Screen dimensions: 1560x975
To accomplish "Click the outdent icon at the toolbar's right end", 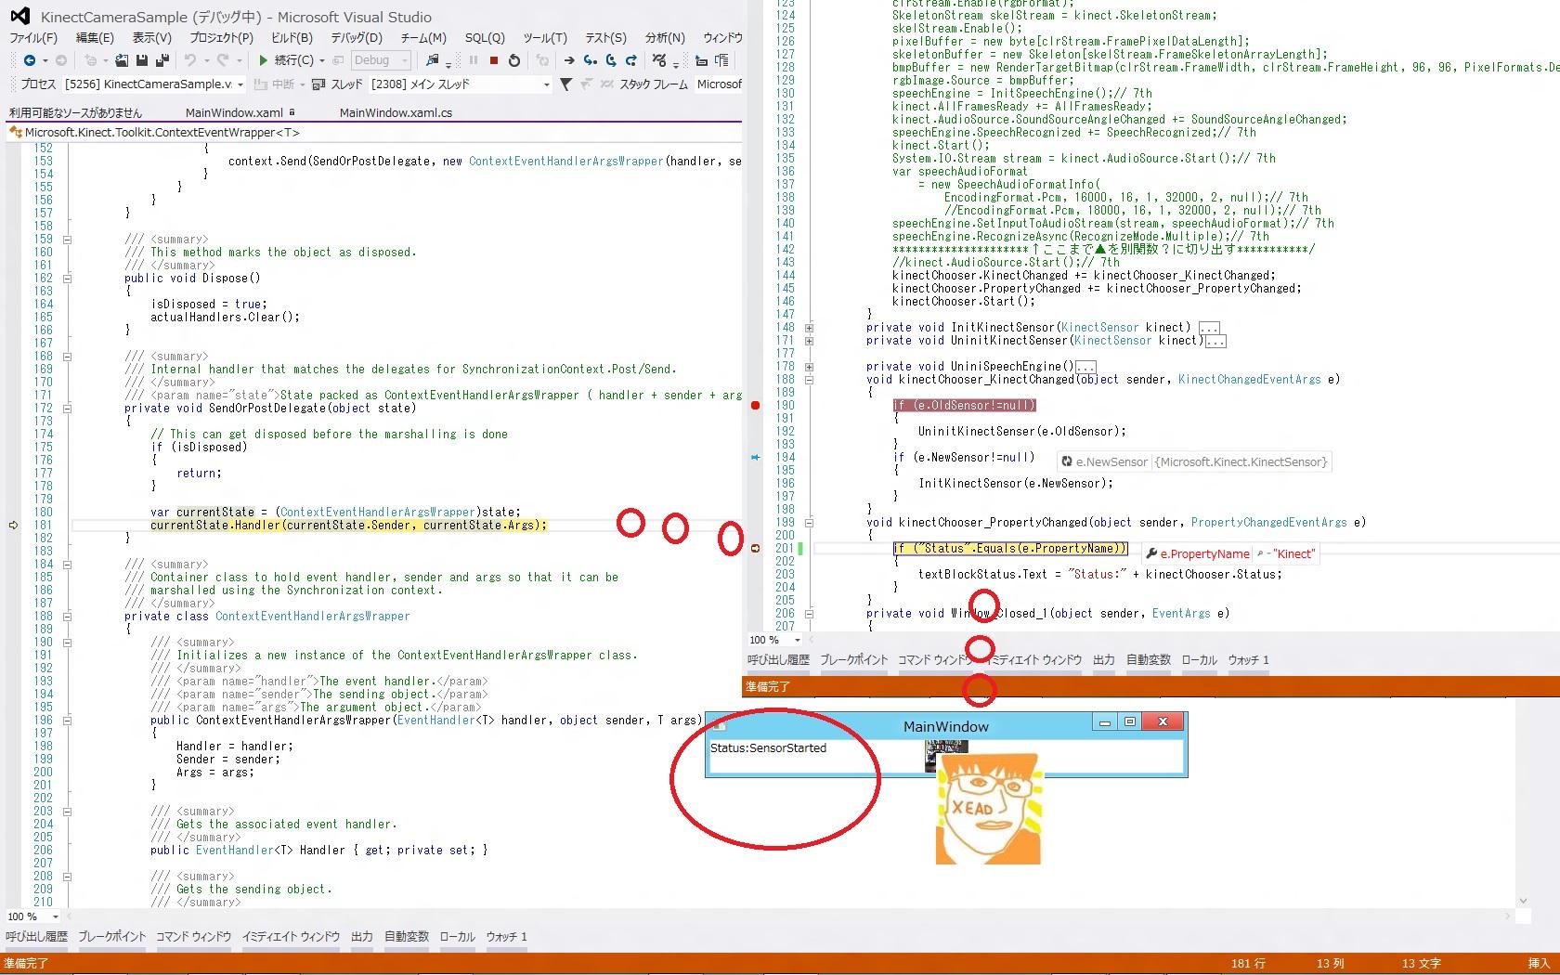I will (721, 60).
